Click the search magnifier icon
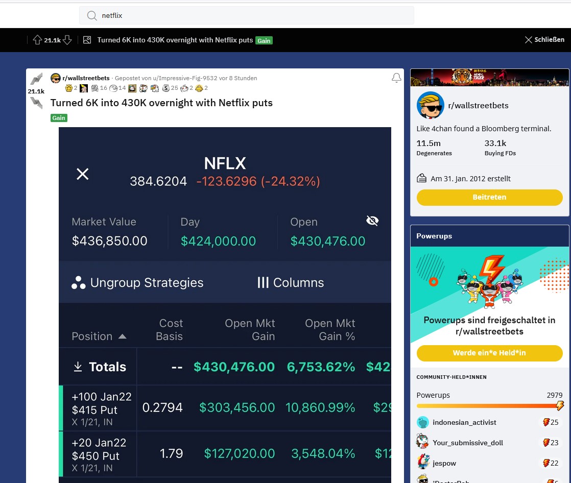 point(92,16)
